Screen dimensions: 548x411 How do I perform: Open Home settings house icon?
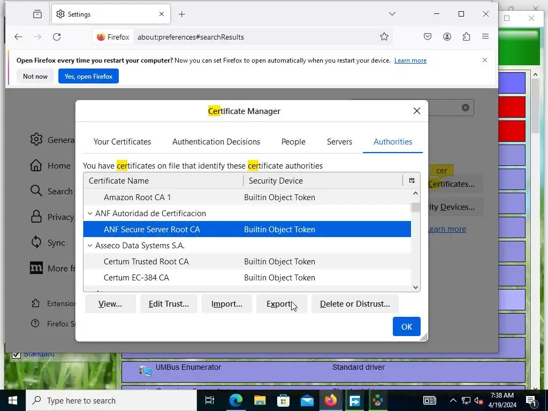click(36, 165)
